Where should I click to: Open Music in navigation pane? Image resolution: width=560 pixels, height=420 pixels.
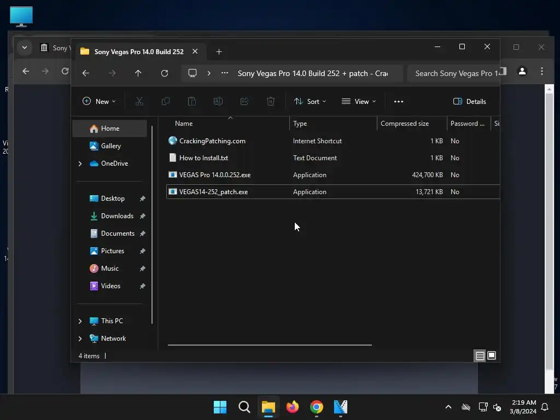(x=109, y=269)
